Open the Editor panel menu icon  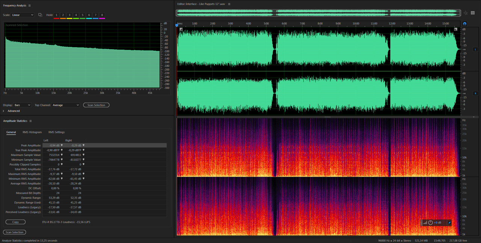click(229, 4)
